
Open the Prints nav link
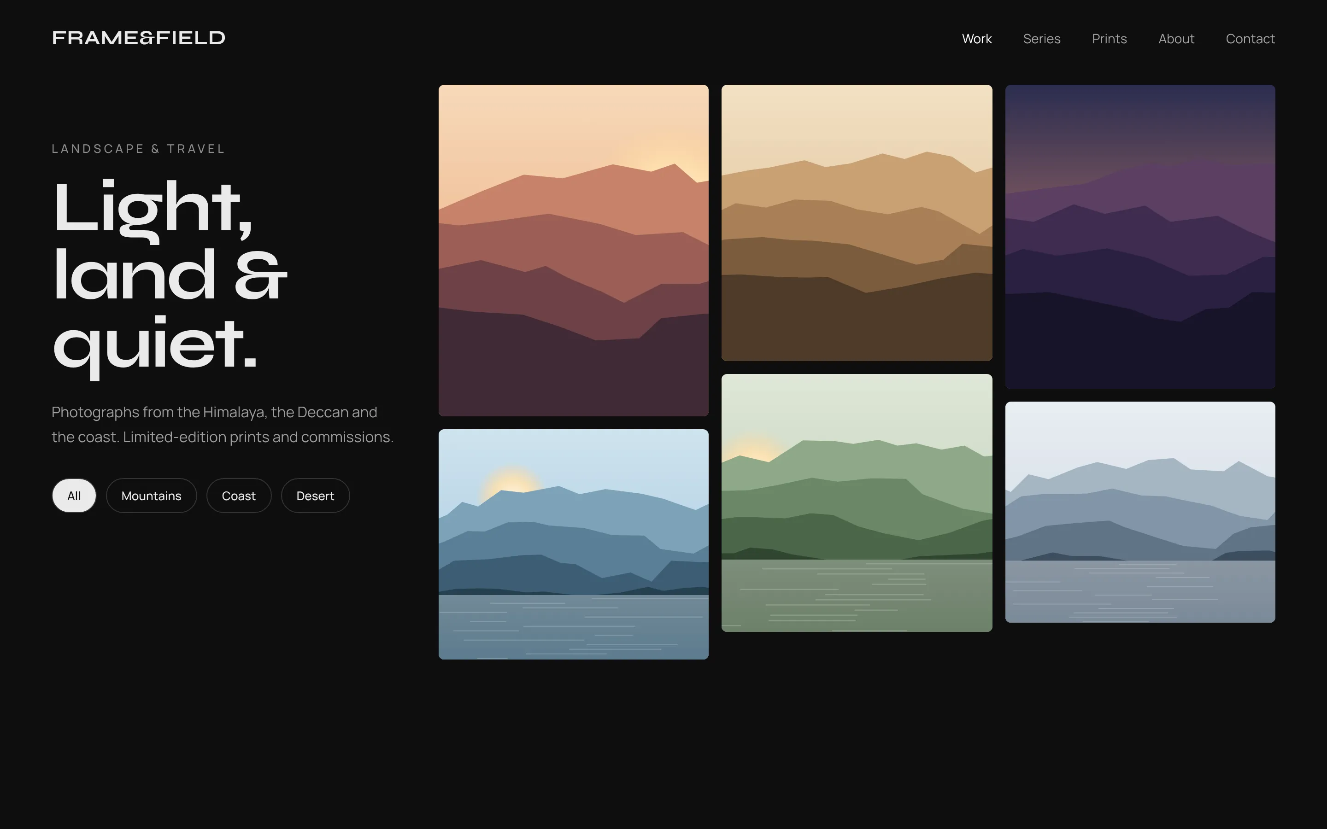click(1109, 39)
